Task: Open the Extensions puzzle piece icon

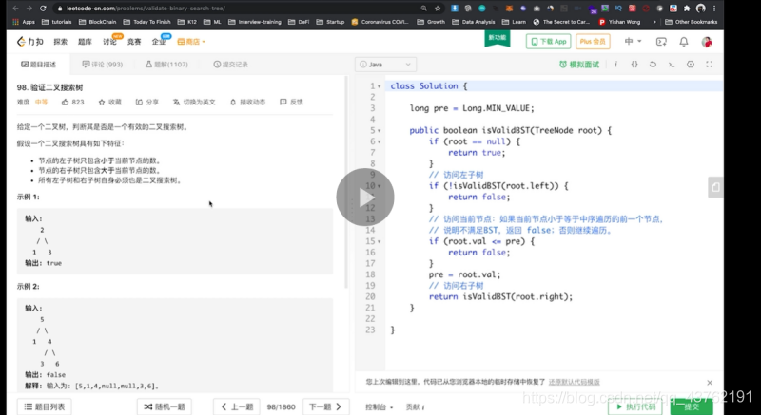Action: tap(687, 9)
